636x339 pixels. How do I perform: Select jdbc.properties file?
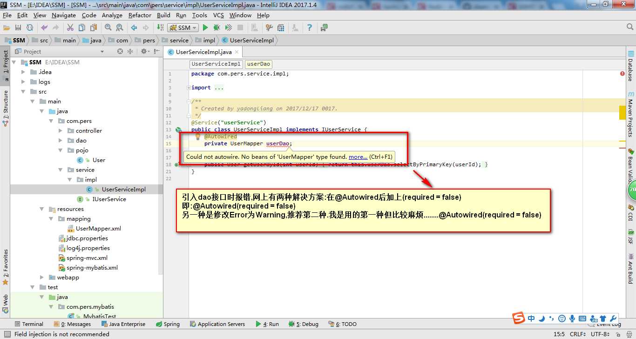tap(83, 238)
